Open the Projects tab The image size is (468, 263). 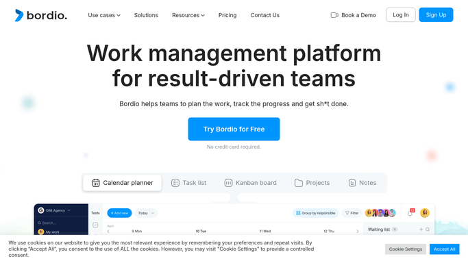pyautogui.click(x=312, y=183)
